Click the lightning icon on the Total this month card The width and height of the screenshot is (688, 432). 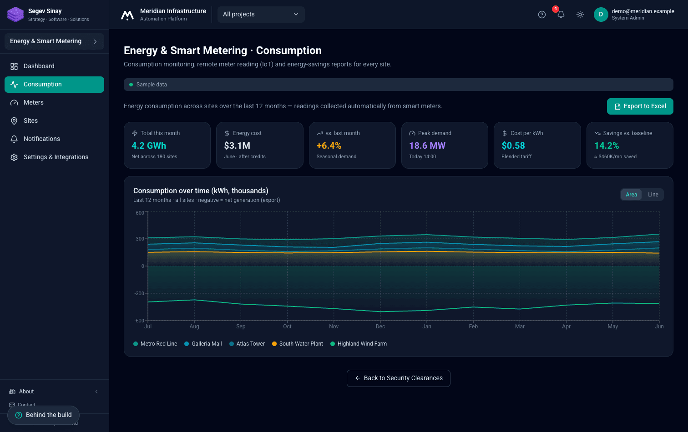pos(135,133)
